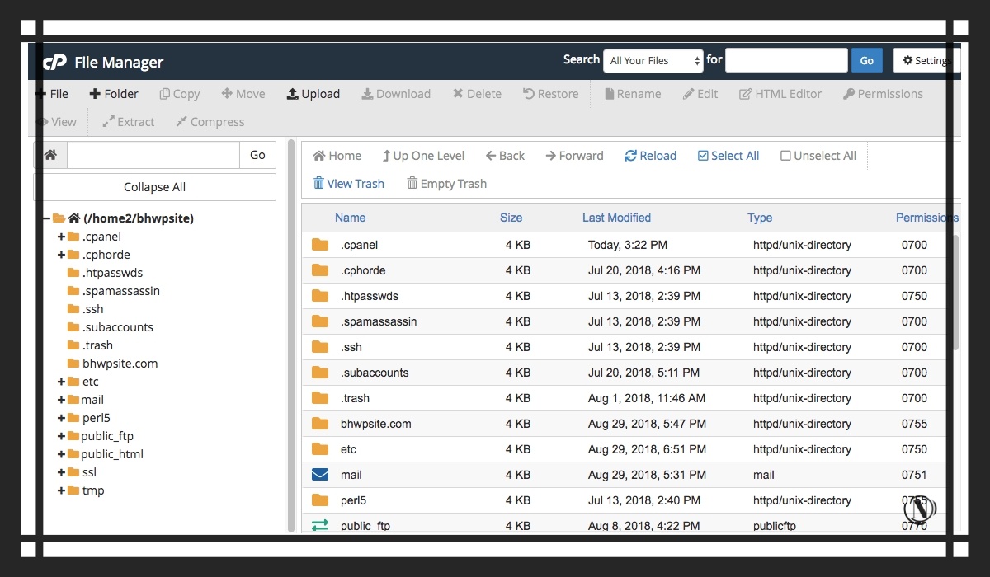The width and height of the screenshot is (990, 577).
Task: Expand the .cpanel folder in tree
Action: pyautogui.click(x=62, y=237)
